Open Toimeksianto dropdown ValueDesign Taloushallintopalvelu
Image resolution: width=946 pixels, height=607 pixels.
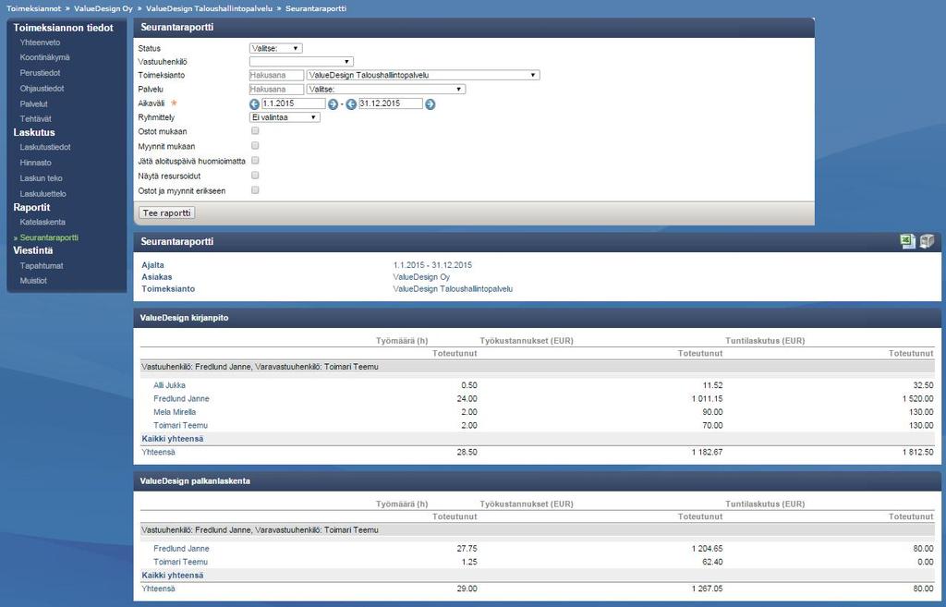423,76
